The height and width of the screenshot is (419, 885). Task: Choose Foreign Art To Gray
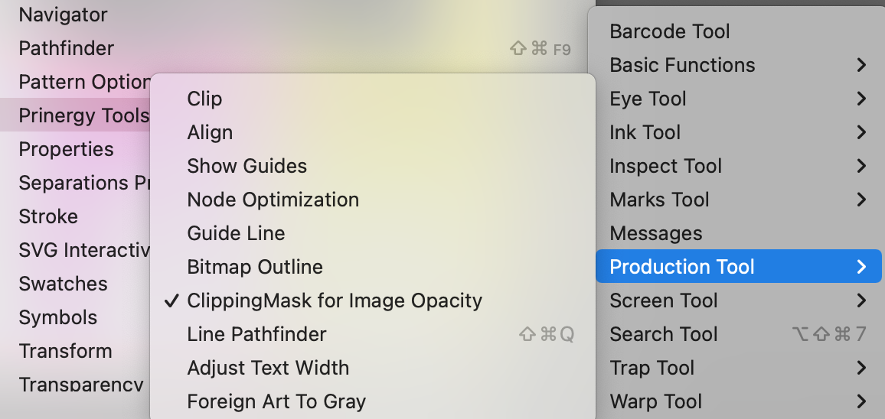pyautogui.click(x=276, y=401)
